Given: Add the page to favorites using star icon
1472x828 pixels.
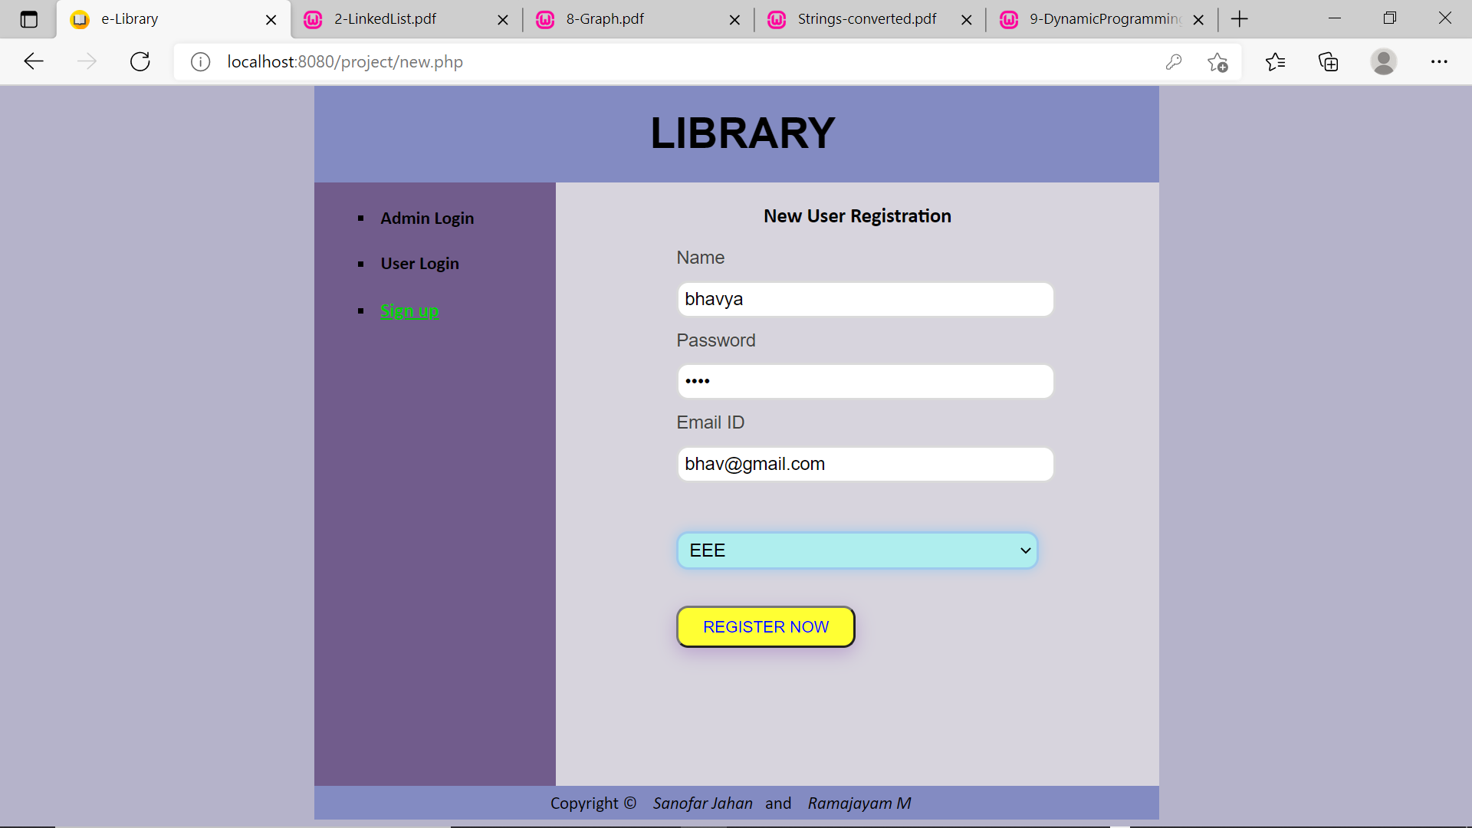Looking at the screenshot, I should tap(1217, 62).
